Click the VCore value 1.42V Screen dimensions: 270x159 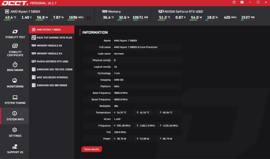point(117,119)
